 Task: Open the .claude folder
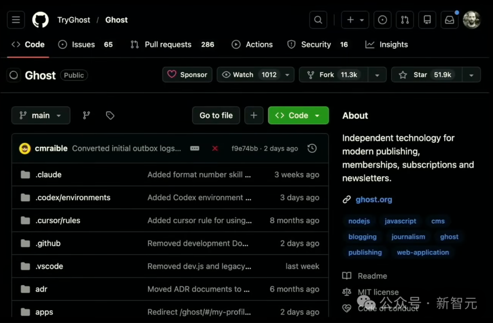pos(48,174)
